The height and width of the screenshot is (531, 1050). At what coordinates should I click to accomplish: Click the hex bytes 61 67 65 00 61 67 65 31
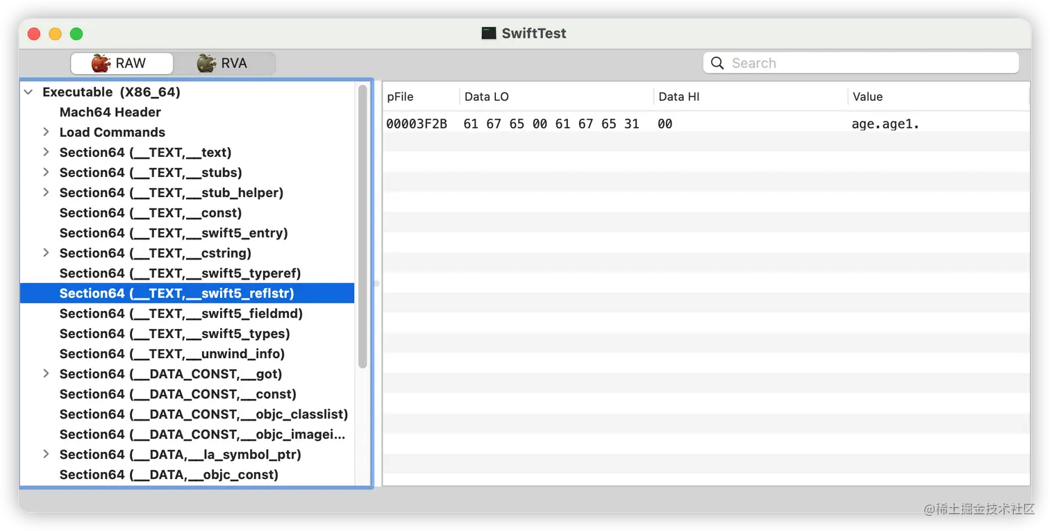[551, 124]
